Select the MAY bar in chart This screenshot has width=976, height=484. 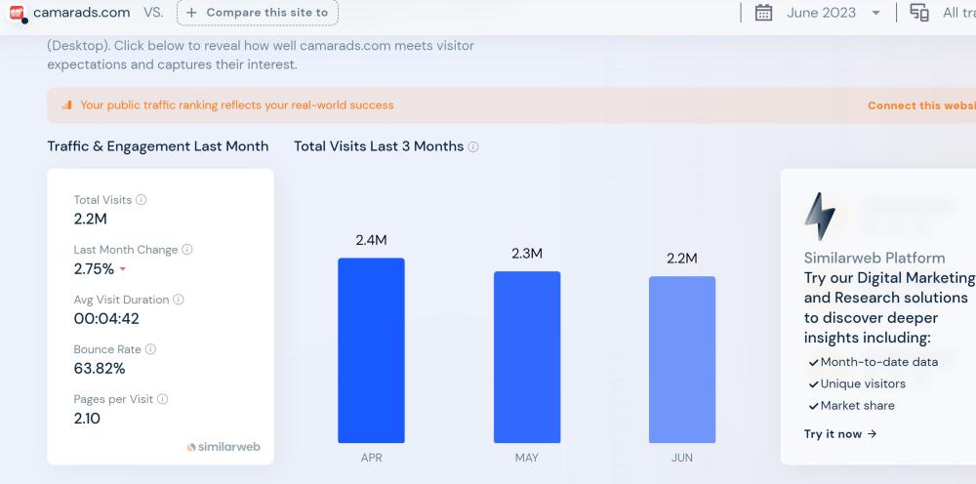[x=527, y=357]
